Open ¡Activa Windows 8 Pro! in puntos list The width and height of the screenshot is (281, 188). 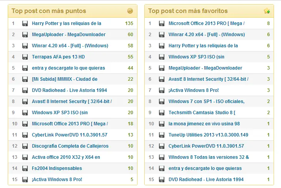57,180
